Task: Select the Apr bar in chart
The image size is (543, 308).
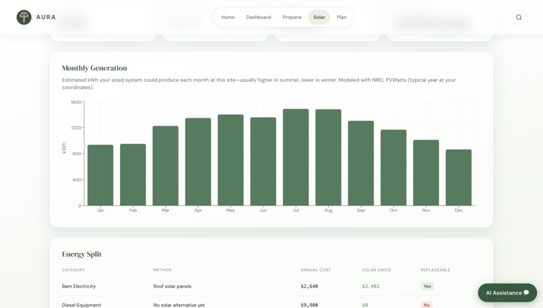Action: click(x=198, y=162)
